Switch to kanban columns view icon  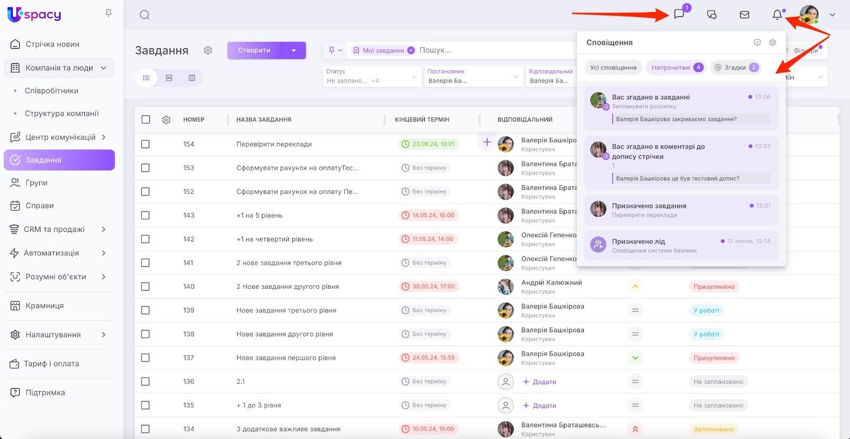point(192,78)
